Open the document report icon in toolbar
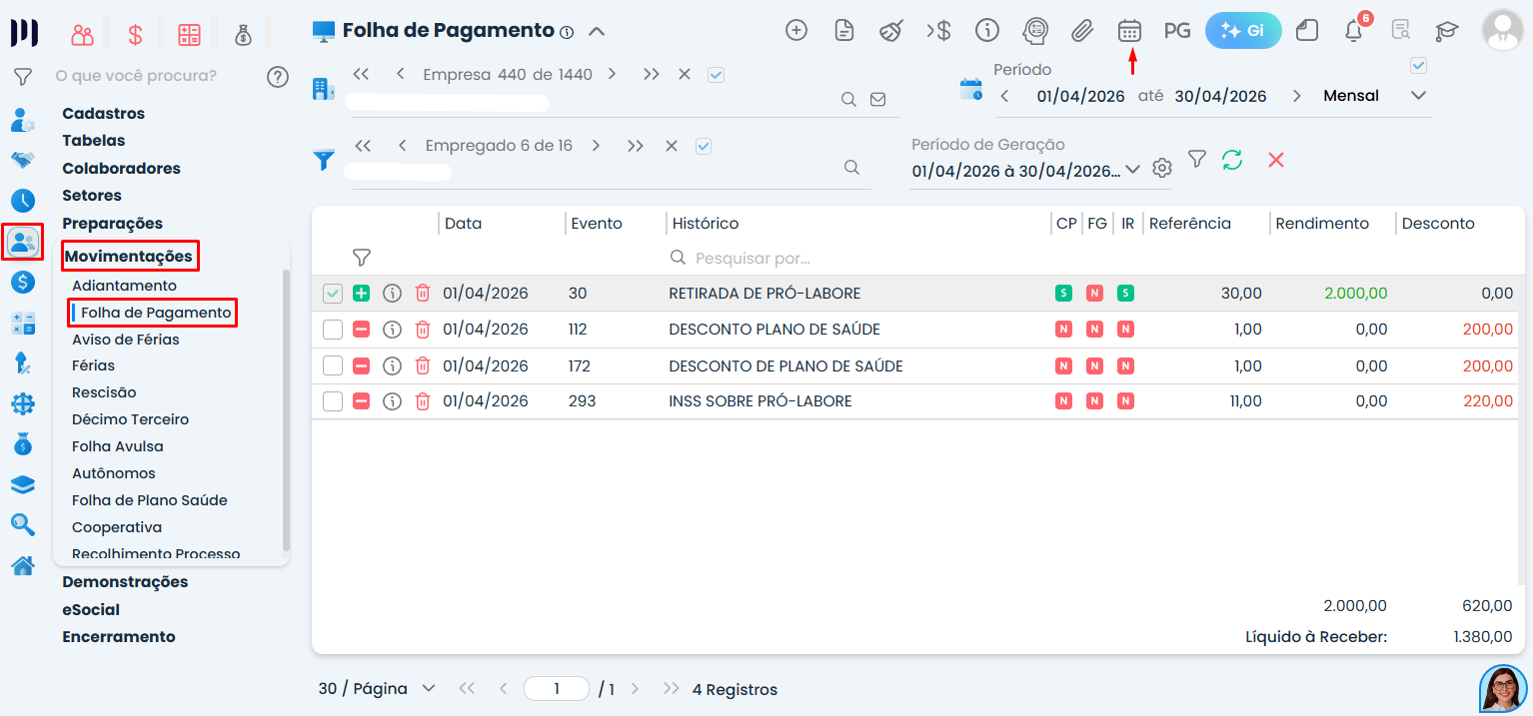 [844, 30]
